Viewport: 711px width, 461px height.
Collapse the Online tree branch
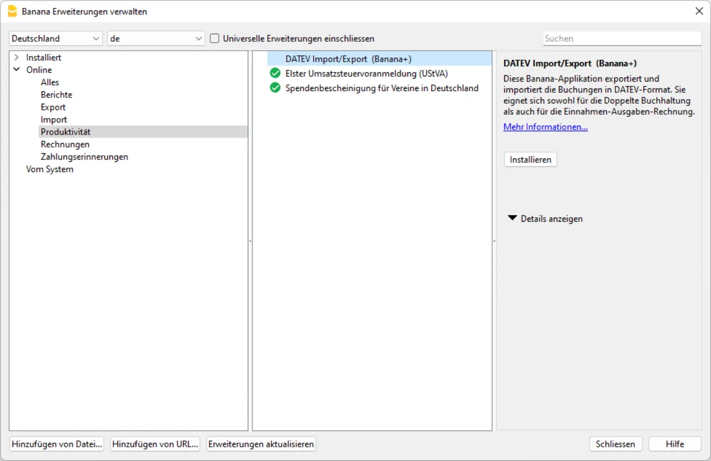point(17,70)
